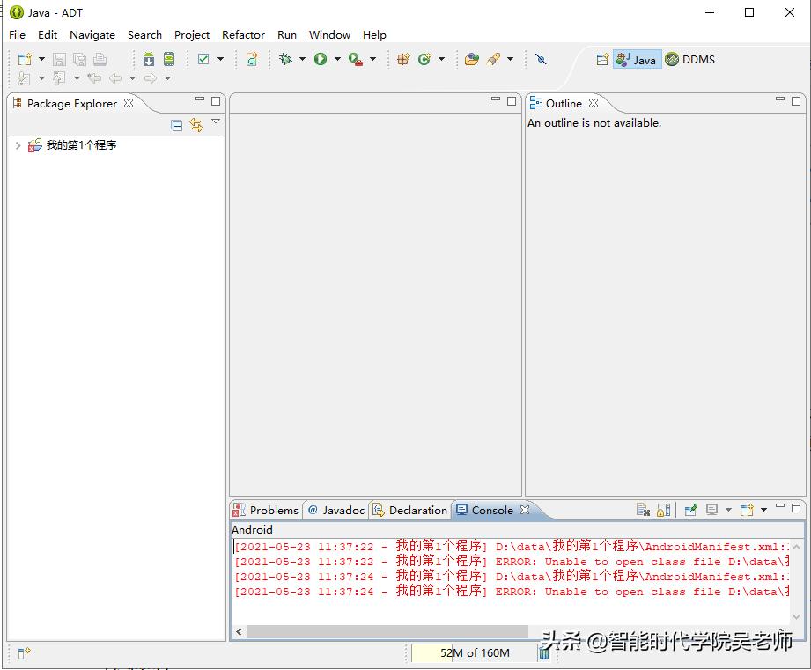Open the Run button dropdown arrow
The width and height of the screenshot is (811, 670).
337,59
